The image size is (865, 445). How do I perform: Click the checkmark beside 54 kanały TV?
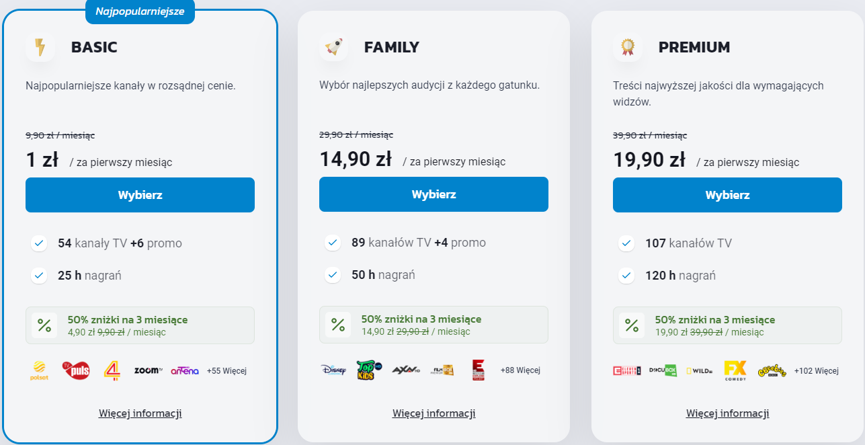click(39, 243)
